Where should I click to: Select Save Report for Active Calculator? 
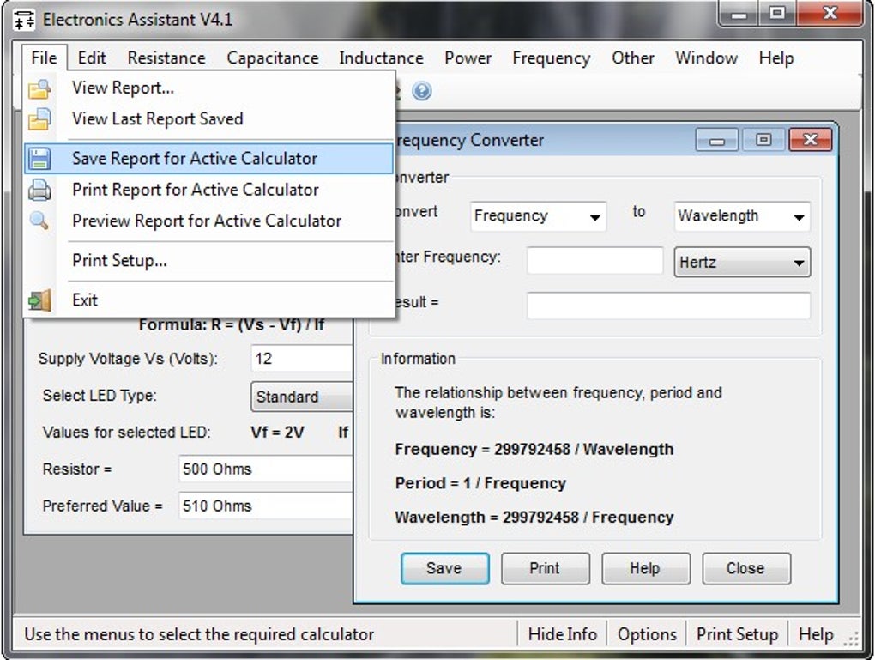[x=208, y=159]
